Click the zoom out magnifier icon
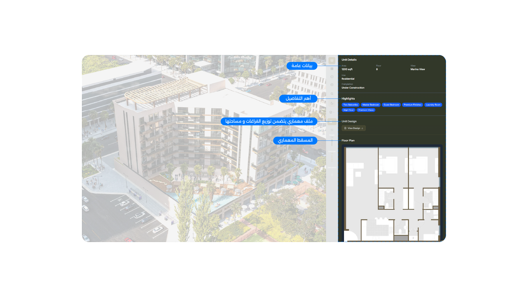 pos(332,94)
